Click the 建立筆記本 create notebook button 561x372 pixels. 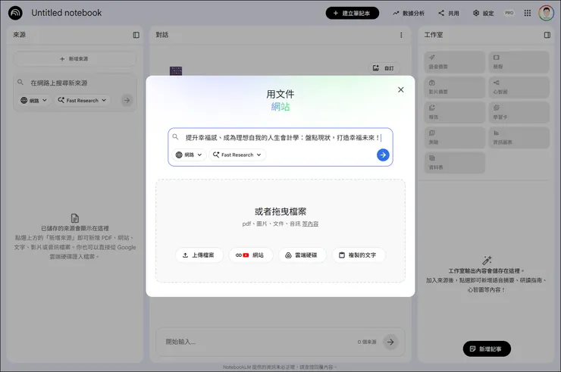[352, 13]
